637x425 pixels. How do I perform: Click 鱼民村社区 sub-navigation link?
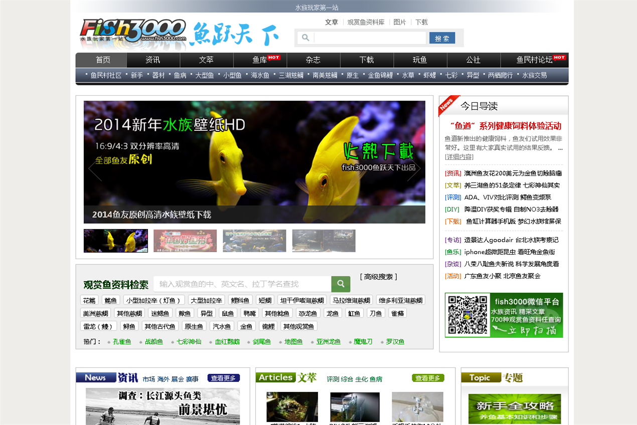(106, 75)
